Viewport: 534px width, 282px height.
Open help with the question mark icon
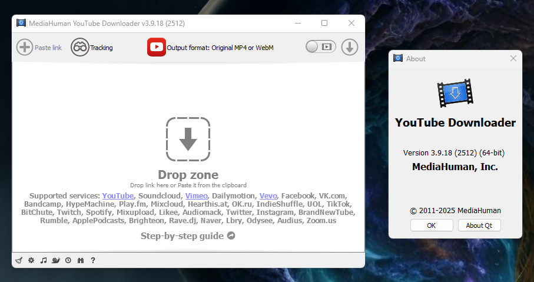[93, 260]
